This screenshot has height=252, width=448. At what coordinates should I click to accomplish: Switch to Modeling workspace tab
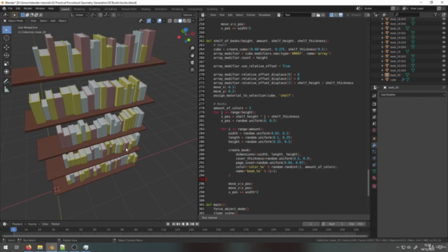tap(79, 9)
